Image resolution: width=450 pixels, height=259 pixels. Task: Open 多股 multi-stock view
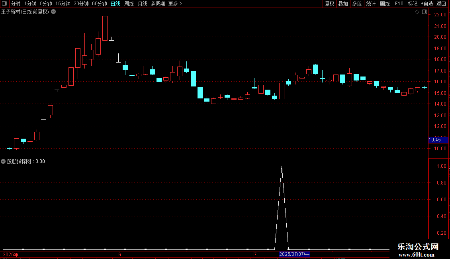(357, 4)
